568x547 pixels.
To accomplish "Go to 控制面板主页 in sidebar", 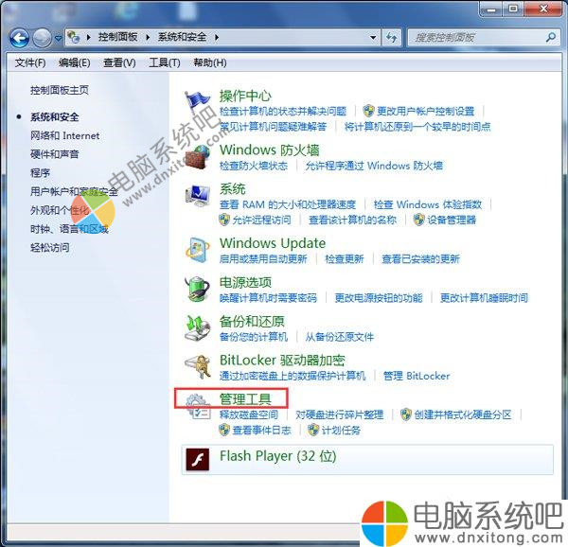I will (59, 90).
